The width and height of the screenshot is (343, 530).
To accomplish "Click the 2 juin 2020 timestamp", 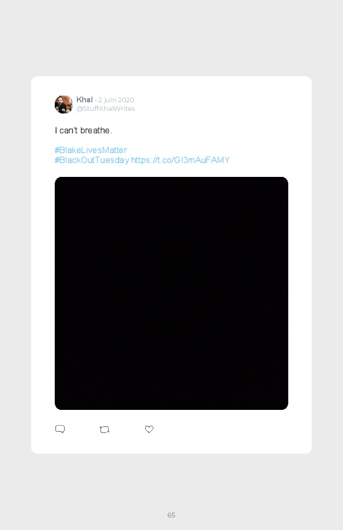I will [x=116, y=100].
